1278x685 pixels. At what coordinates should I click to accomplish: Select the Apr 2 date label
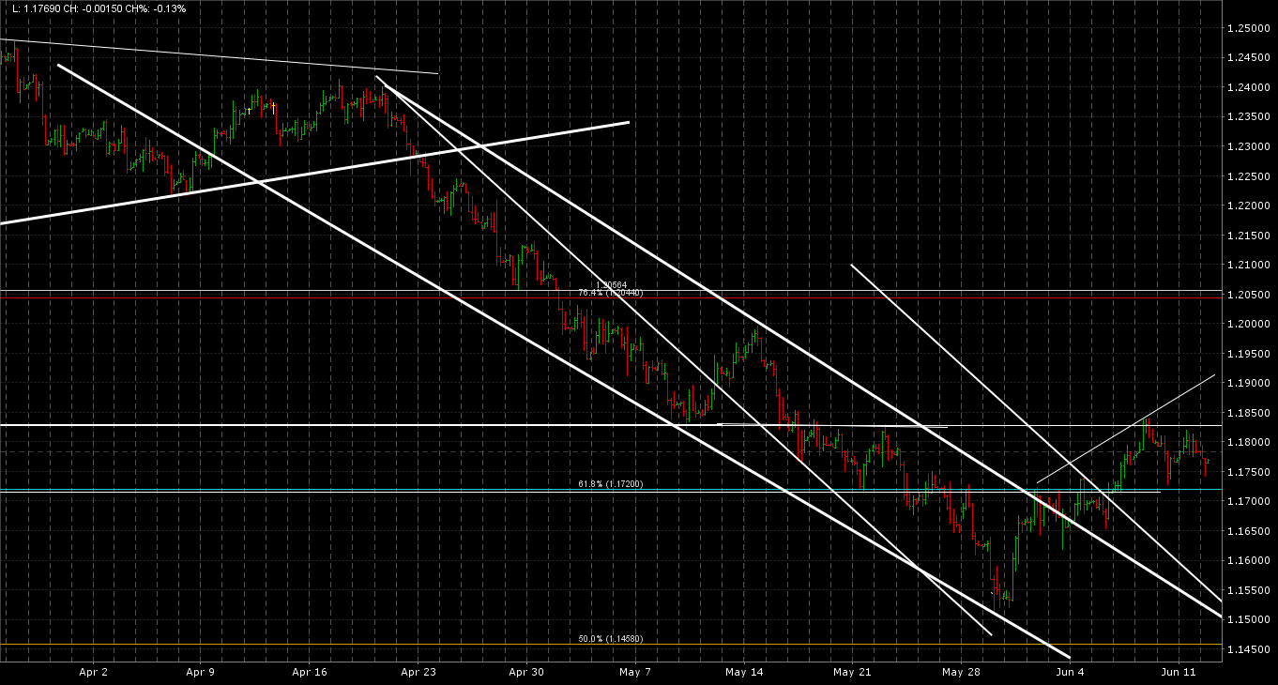[93, 673]
